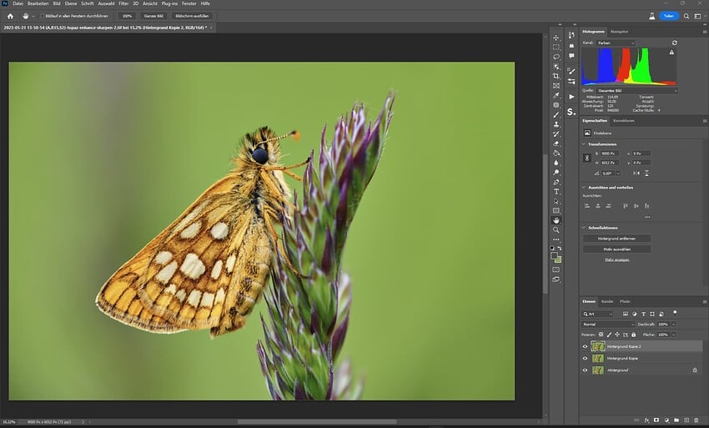
Task: Select the Lasso tool
Action: pyautogui.click(x=556, y=57)
